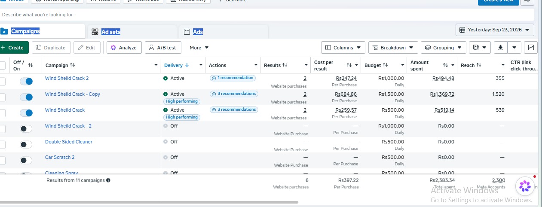Image resolution: width=542 pixels, height=207 pixels.
Task: Click the Edit button with pencil icon
Action: (87, 48)
